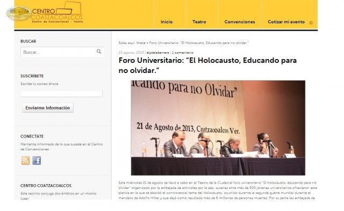The height and width of the screenshot is (211, 344).
Task: Click the BUSCAR sidebar heading
Action: pos(28,41)
